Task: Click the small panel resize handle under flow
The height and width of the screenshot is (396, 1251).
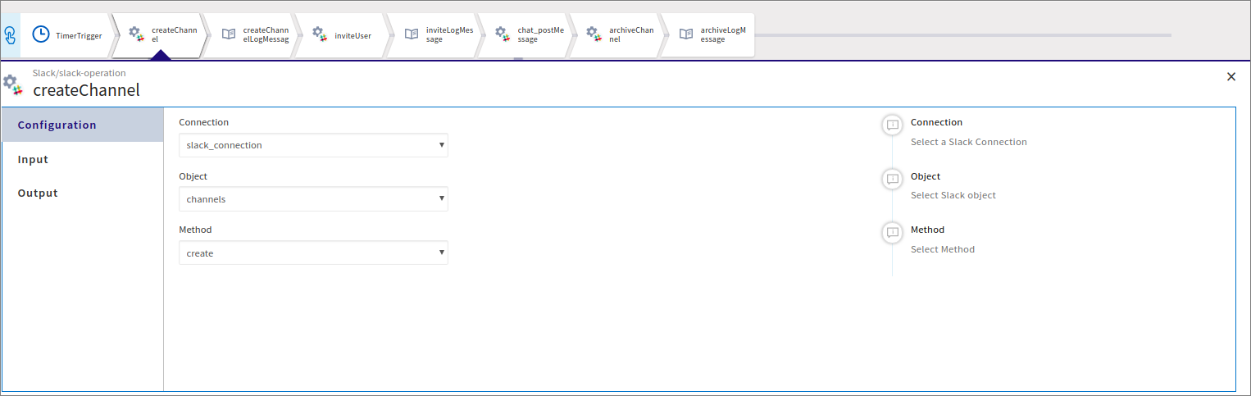Action: tap(517, 59)
